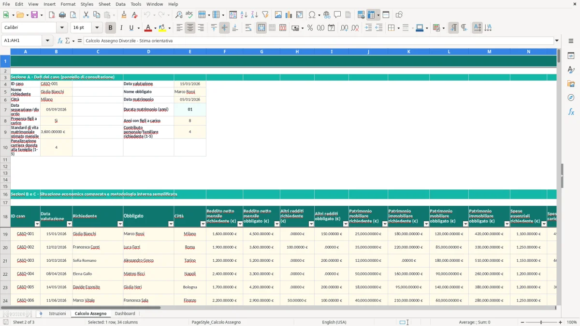Click the Add Decimal Place icon

[x=344, y=28]
